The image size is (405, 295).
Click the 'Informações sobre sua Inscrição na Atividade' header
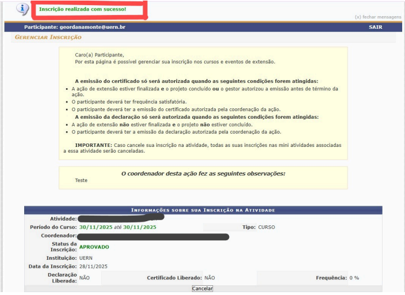[203, 210]
